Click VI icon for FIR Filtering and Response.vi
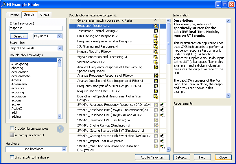The width and height of the screenshot is (236, 164). click(156, 36)
